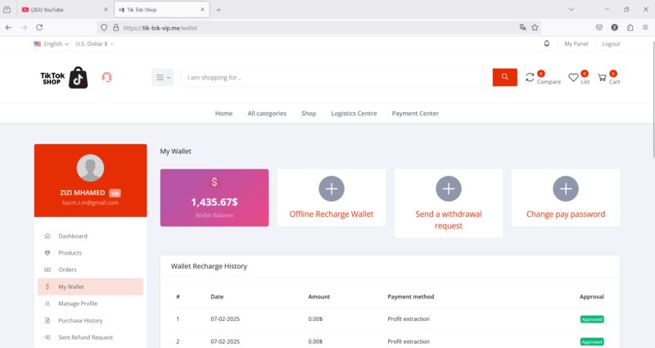655x348 pixels.
Task: Click the My Panel link
Action: (576, 44)
